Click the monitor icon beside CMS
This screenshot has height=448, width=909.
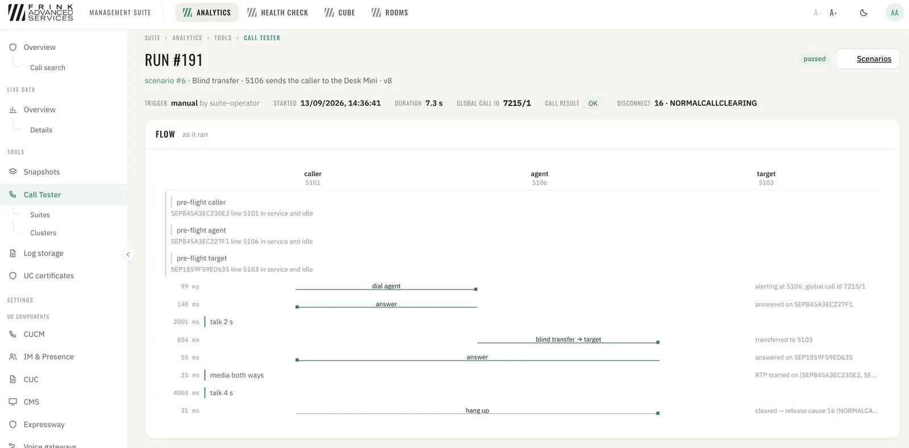tap(12, 401)
